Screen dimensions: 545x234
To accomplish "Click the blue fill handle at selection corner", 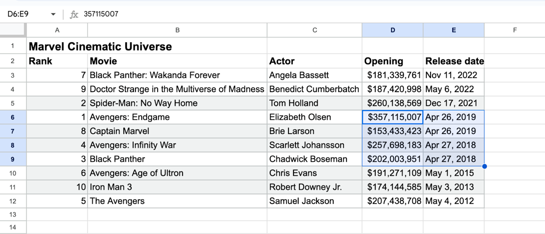I will coord(484,166).
